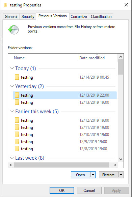This screenshot has width=132, height=197.
Task: Select testing folder version of 12/10/2019
Action: tap(64, 135)
